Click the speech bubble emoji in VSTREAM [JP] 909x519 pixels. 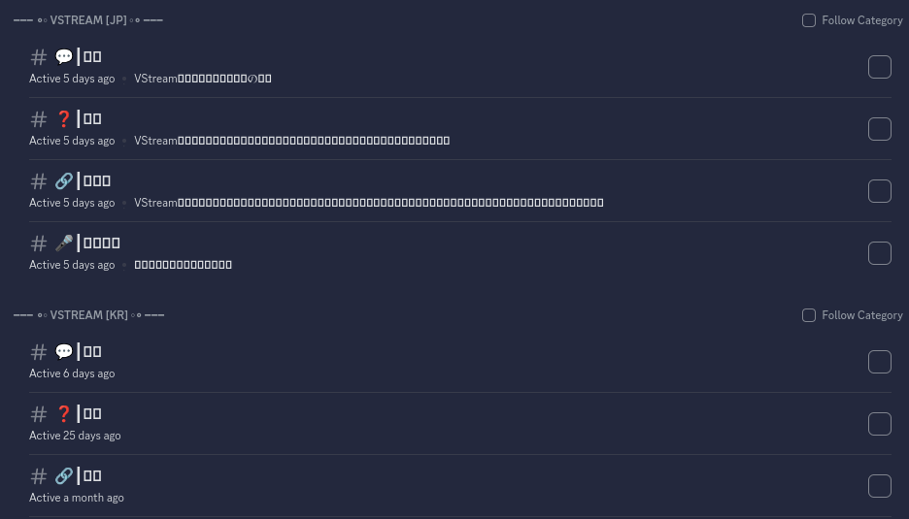(x=64, y=57)
